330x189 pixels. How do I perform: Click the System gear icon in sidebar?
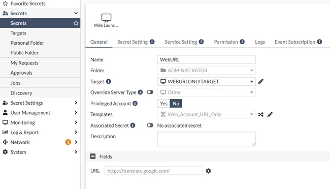[x=5, y=152]
